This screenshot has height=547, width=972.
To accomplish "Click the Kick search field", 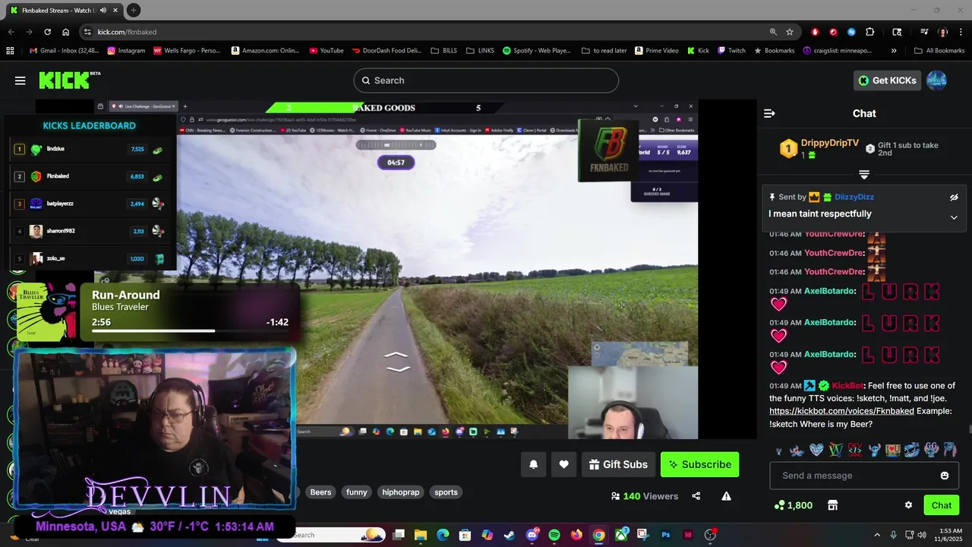I will click(486, 81).
